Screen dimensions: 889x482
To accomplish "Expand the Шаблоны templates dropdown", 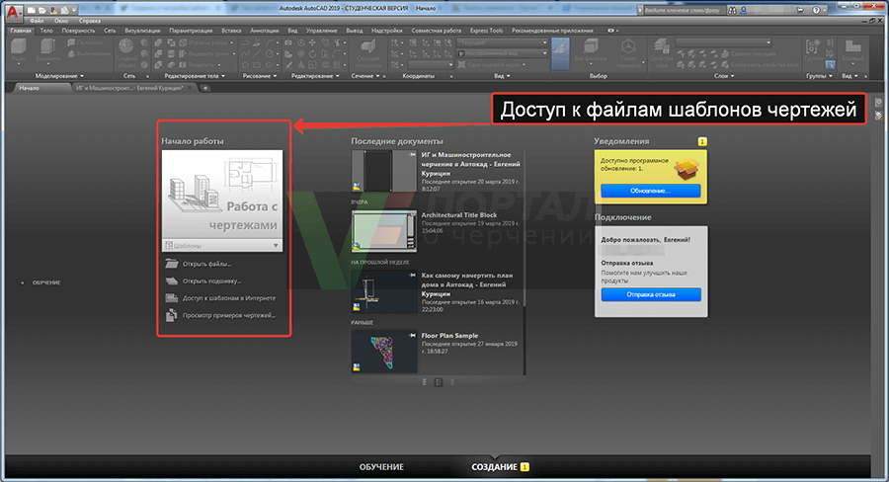I will [276, 244].
